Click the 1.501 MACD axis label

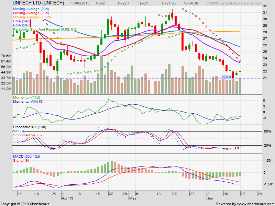pos(268,161)
